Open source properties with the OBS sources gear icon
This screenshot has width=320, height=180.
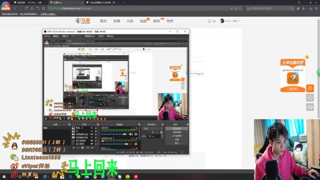pos(82,148)
